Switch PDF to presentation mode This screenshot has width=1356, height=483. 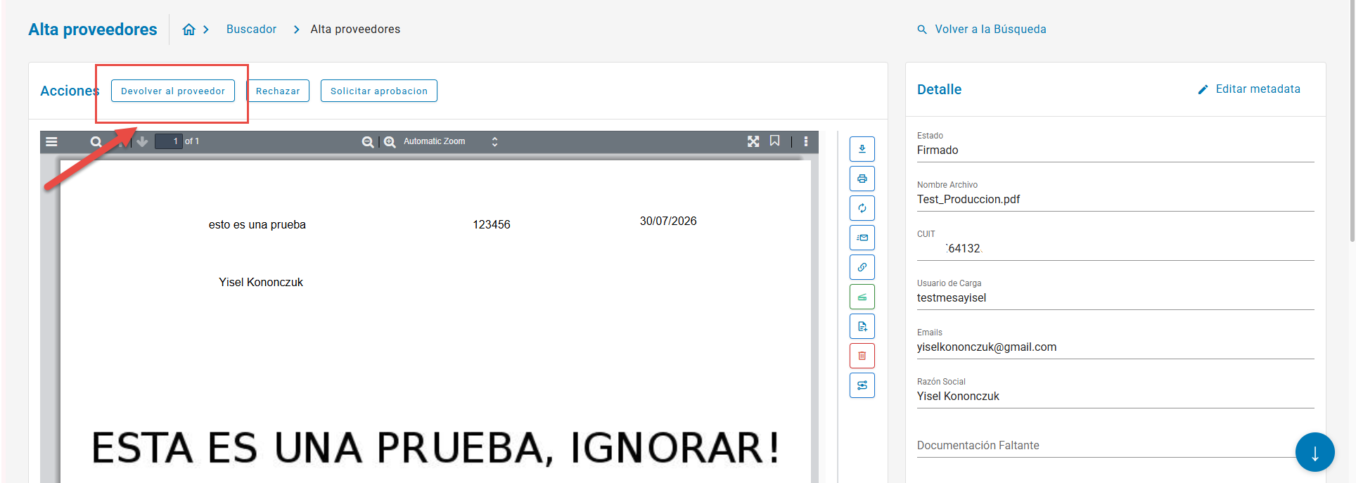click(753, 141)
